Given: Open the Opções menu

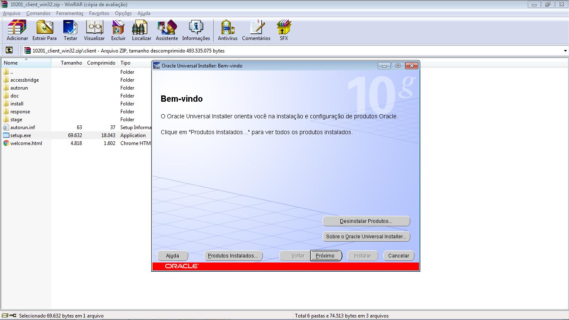Looking at the screenshot, I should pyautogui.click(x=123, y=13).
